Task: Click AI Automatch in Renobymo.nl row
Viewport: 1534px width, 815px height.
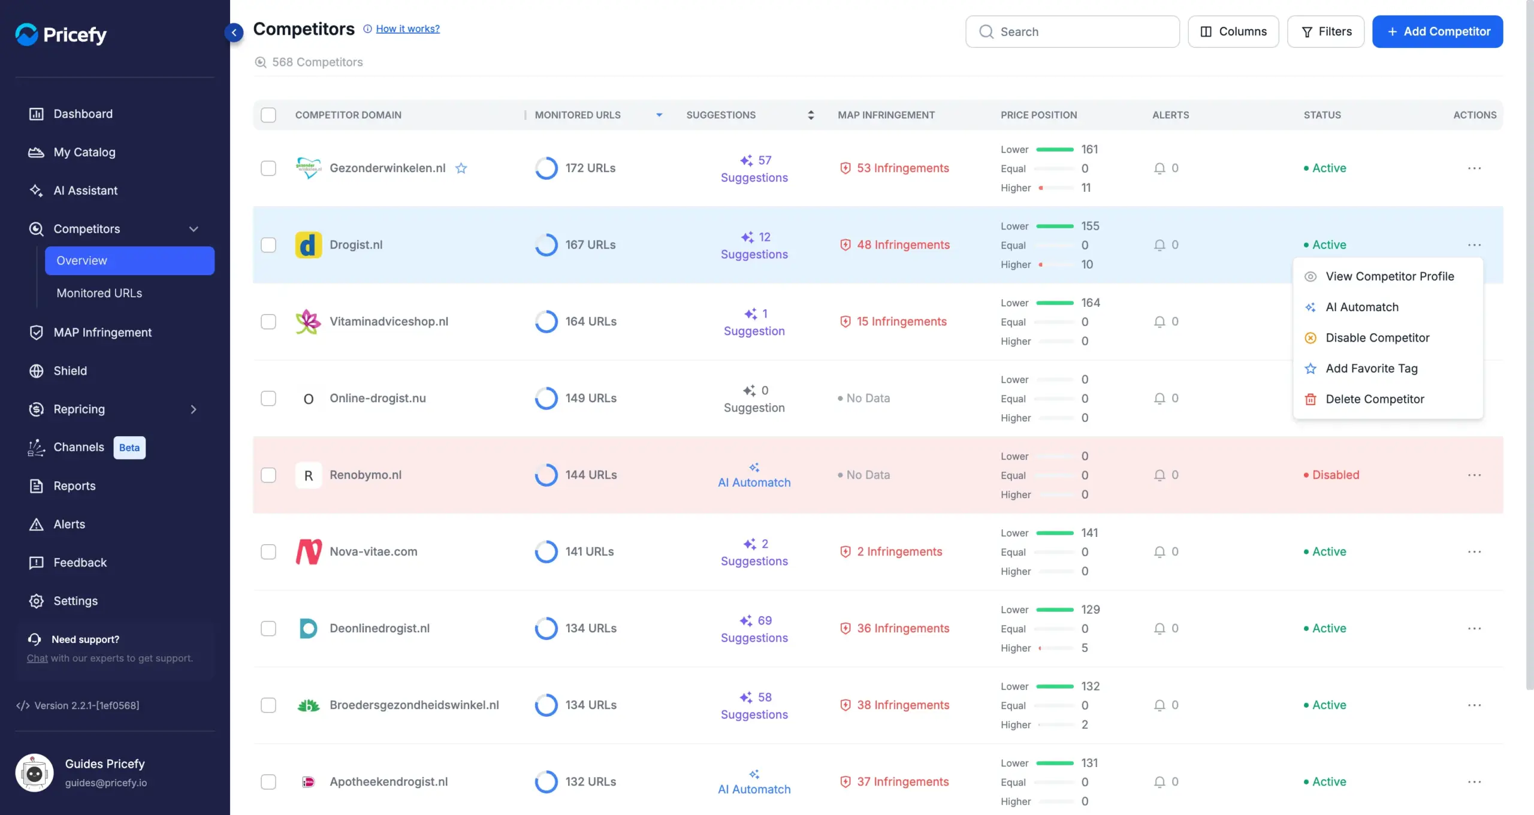Action: point(754,476)
